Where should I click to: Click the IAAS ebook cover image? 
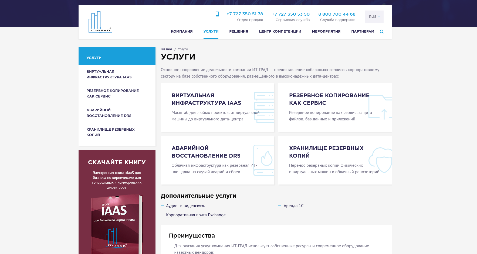117,224
